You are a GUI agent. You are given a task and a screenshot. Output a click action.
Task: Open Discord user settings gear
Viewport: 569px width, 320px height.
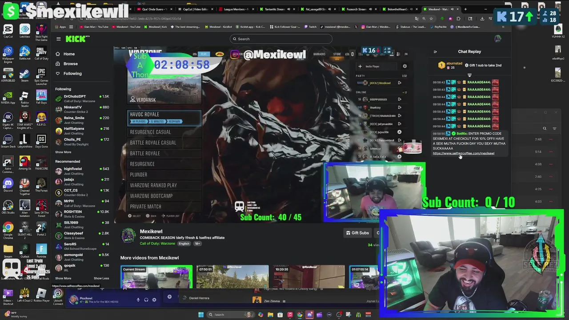pos(154,300)
